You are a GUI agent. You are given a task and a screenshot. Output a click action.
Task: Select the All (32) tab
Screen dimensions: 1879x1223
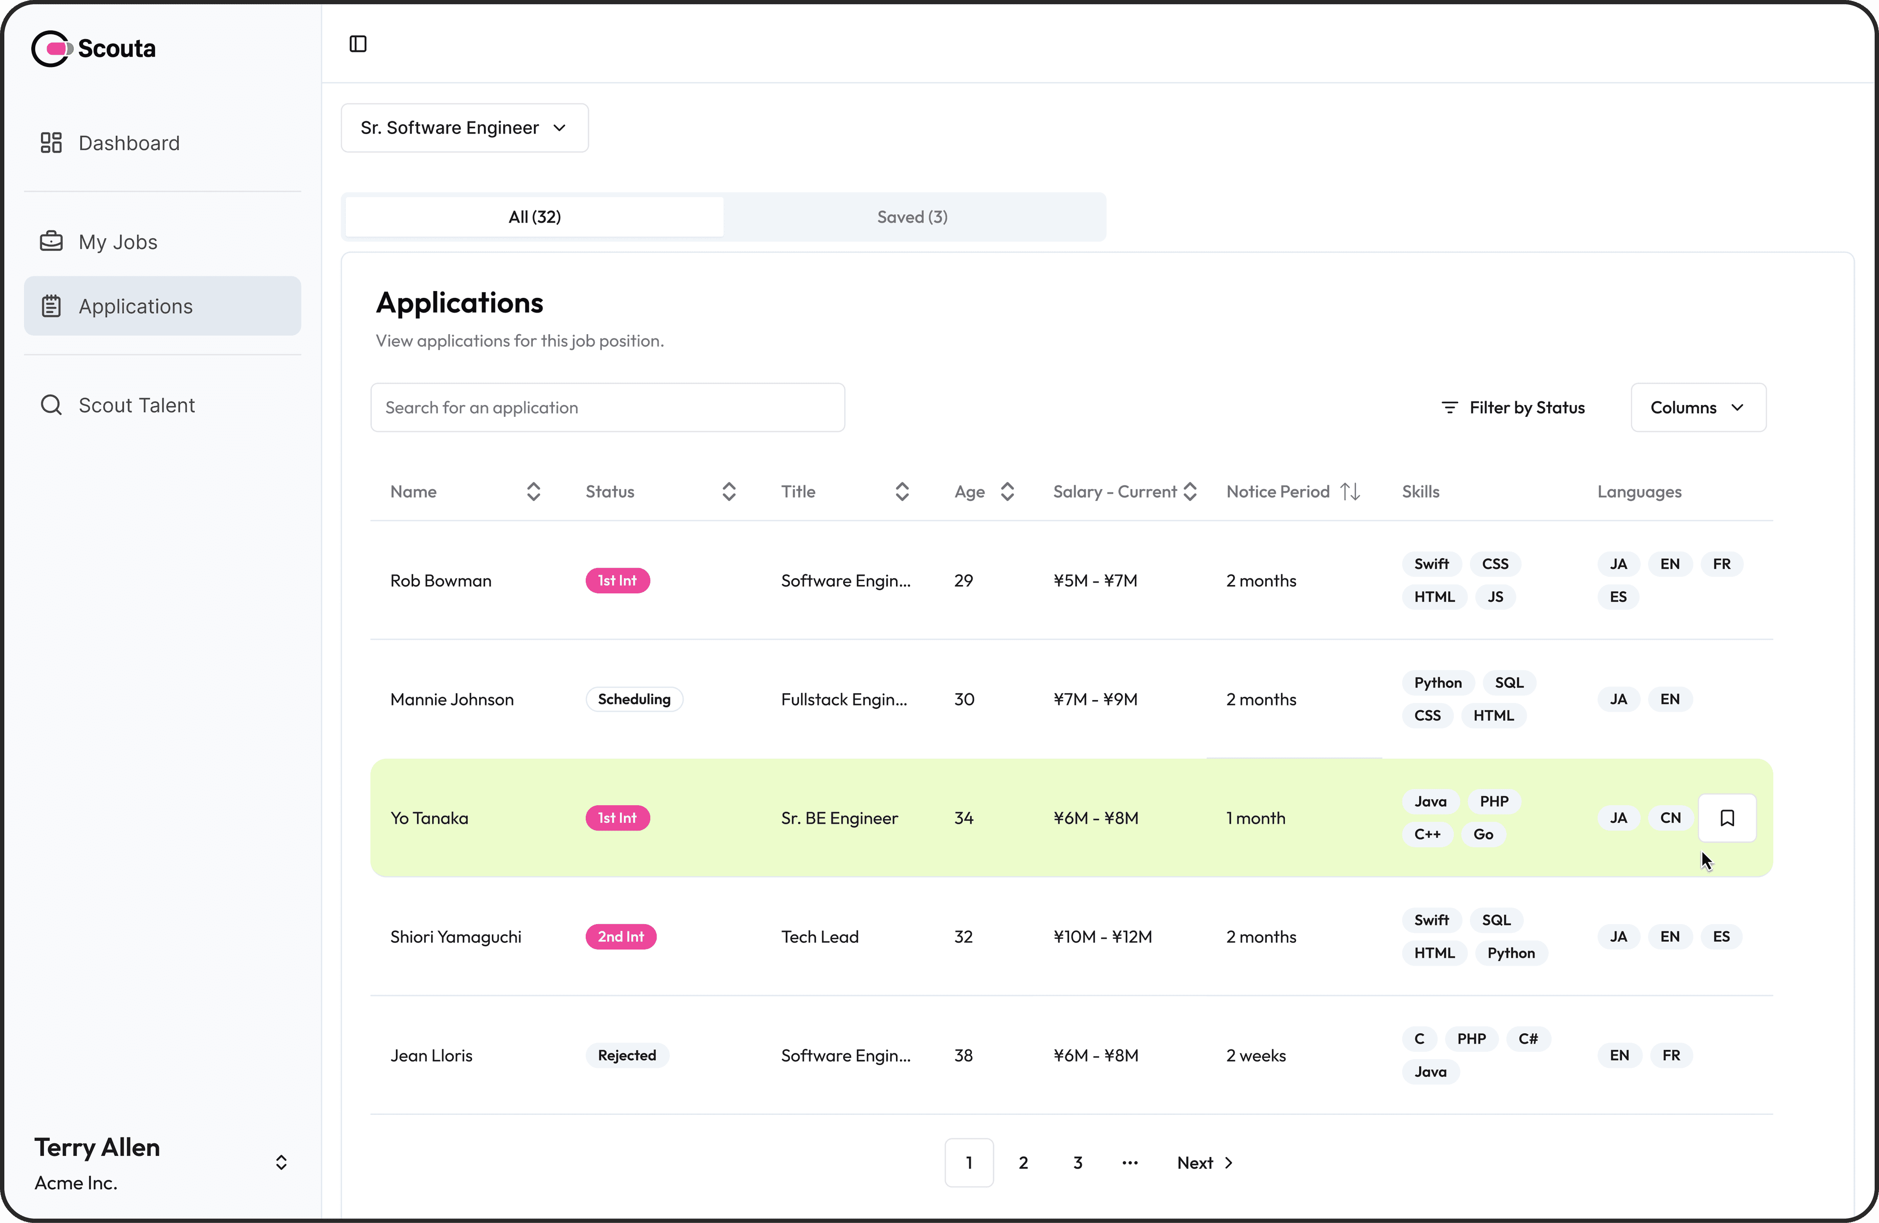(x=534, y=217)
